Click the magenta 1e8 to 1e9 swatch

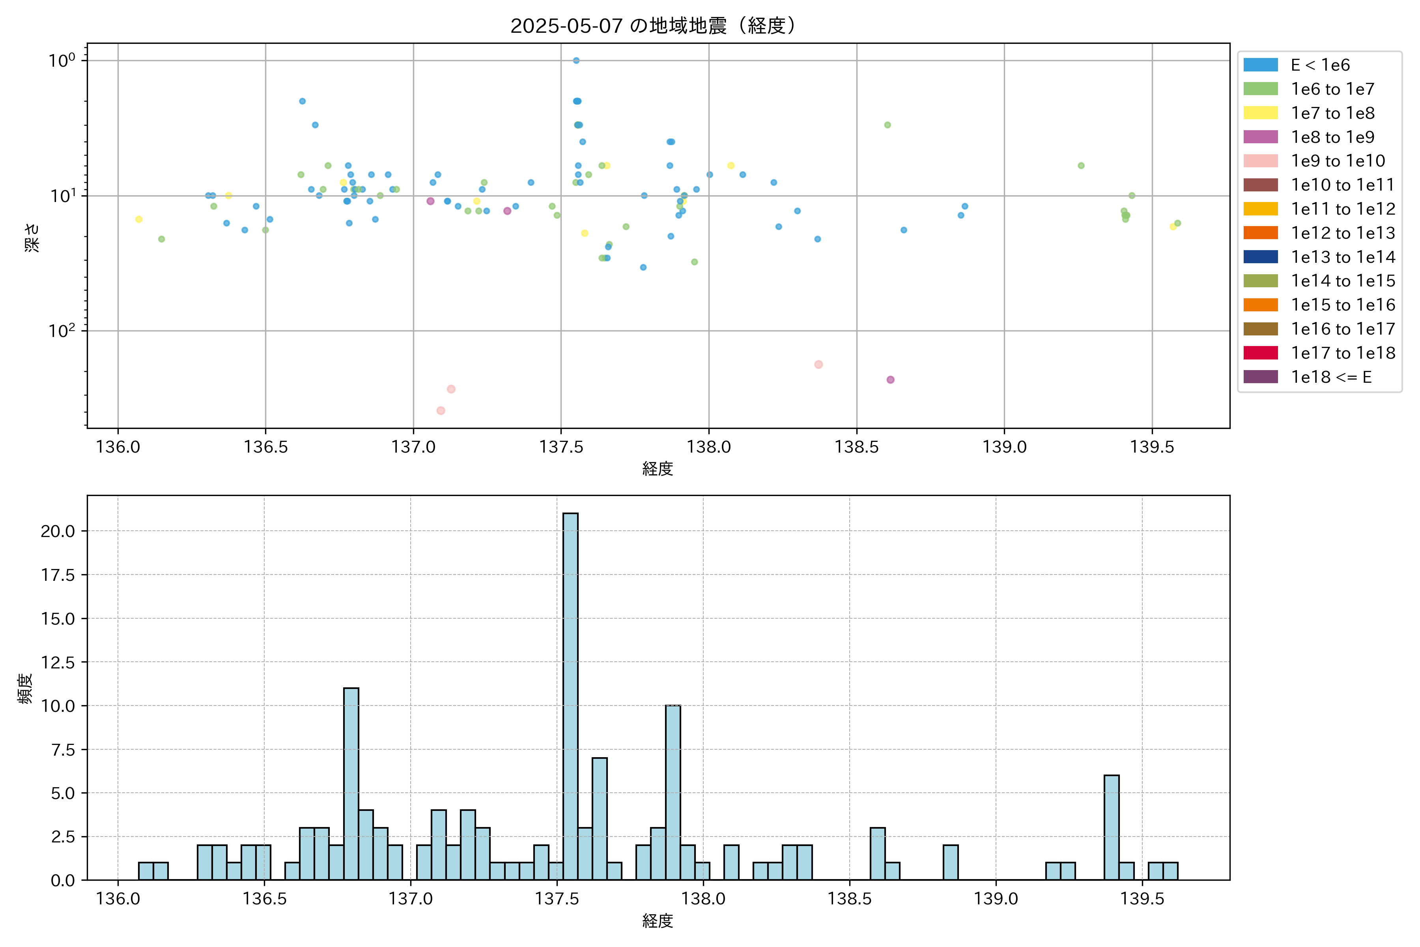point(1261,137)
